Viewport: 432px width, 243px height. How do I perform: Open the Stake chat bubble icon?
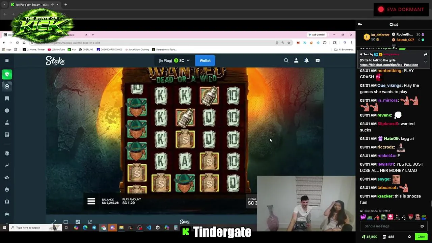[318, 60]
